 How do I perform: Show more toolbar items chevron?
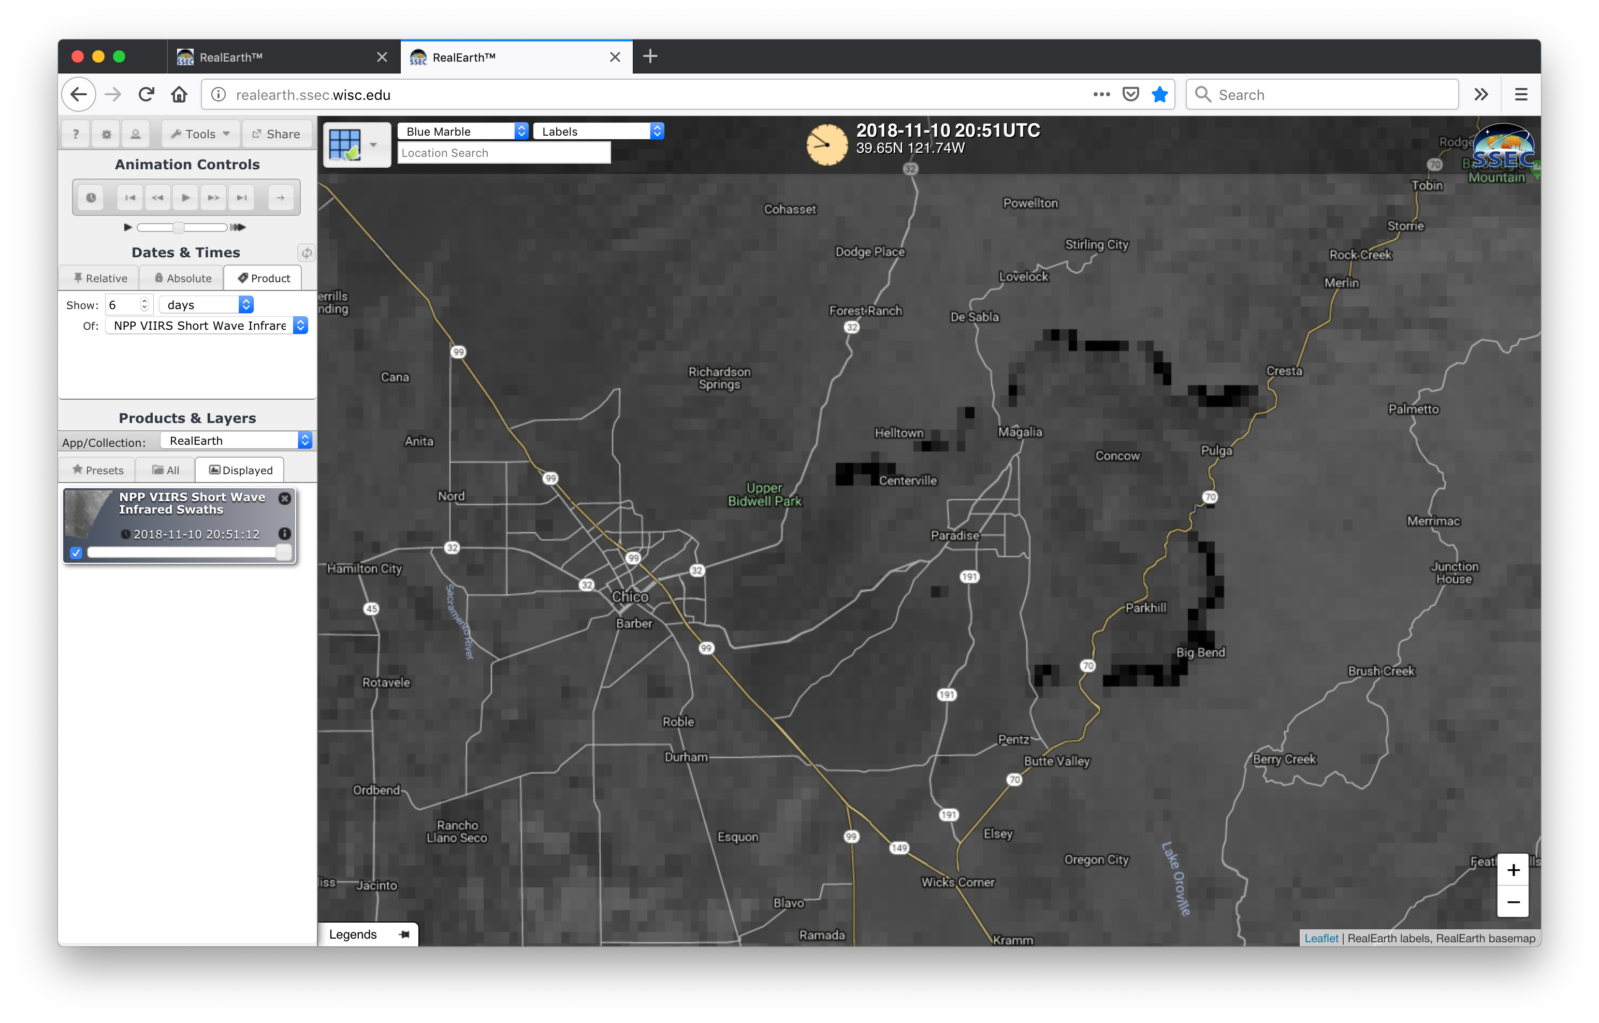point(1481,94)
